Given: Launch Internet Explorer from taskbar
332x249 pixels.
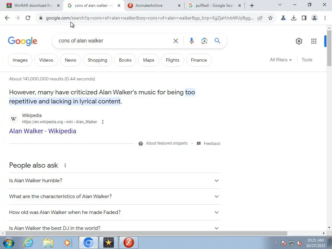Looking at the screenshot, I should click(x=29, y=243).
